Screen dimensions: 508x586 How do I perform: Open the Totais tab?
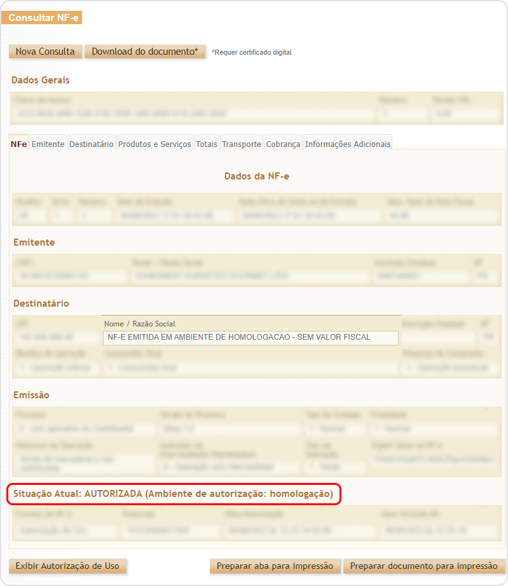point(207,144)
